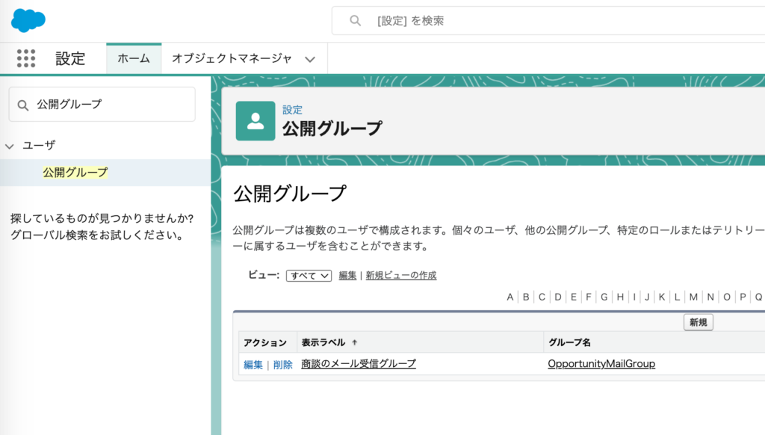The width and height of the screenshot is (765, 435).
Task: Filter list by letter M
Action: pyautogui.click(x=693, y=297)
